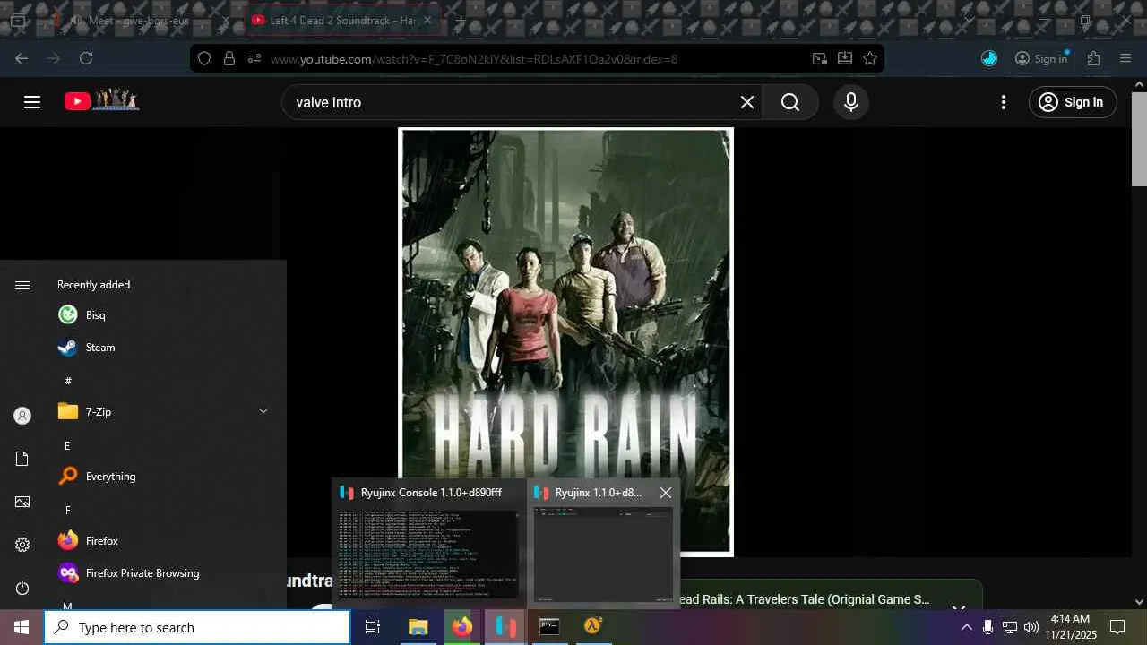The image size is (1147, 645).
Task: Open the Firefox application menu
Action: 1126,58
